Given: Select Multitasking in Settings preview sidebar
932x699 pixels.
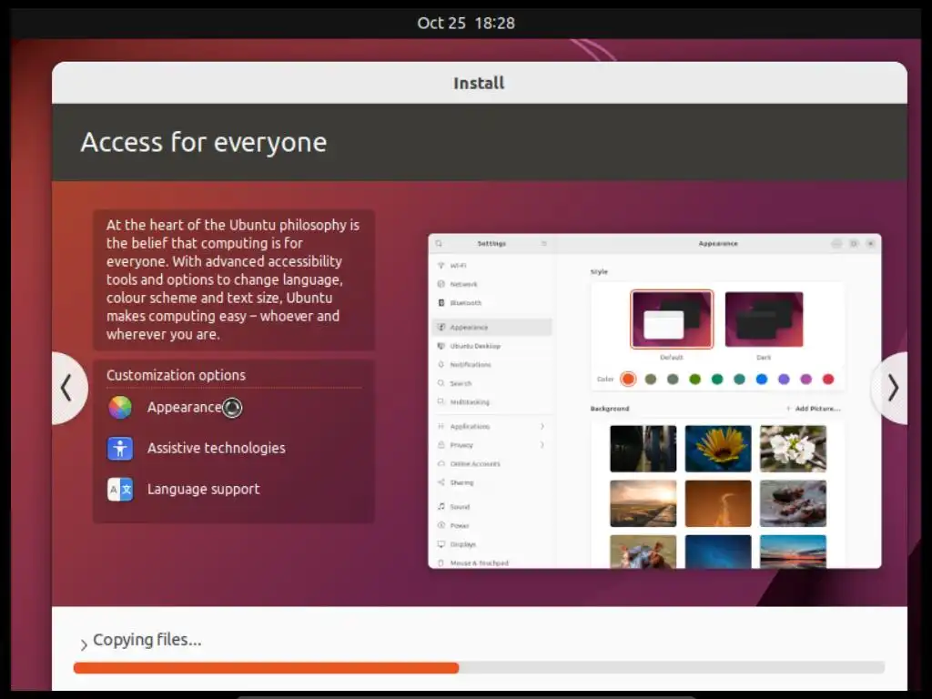Looking at the screenshot, I should coord(491,401).
